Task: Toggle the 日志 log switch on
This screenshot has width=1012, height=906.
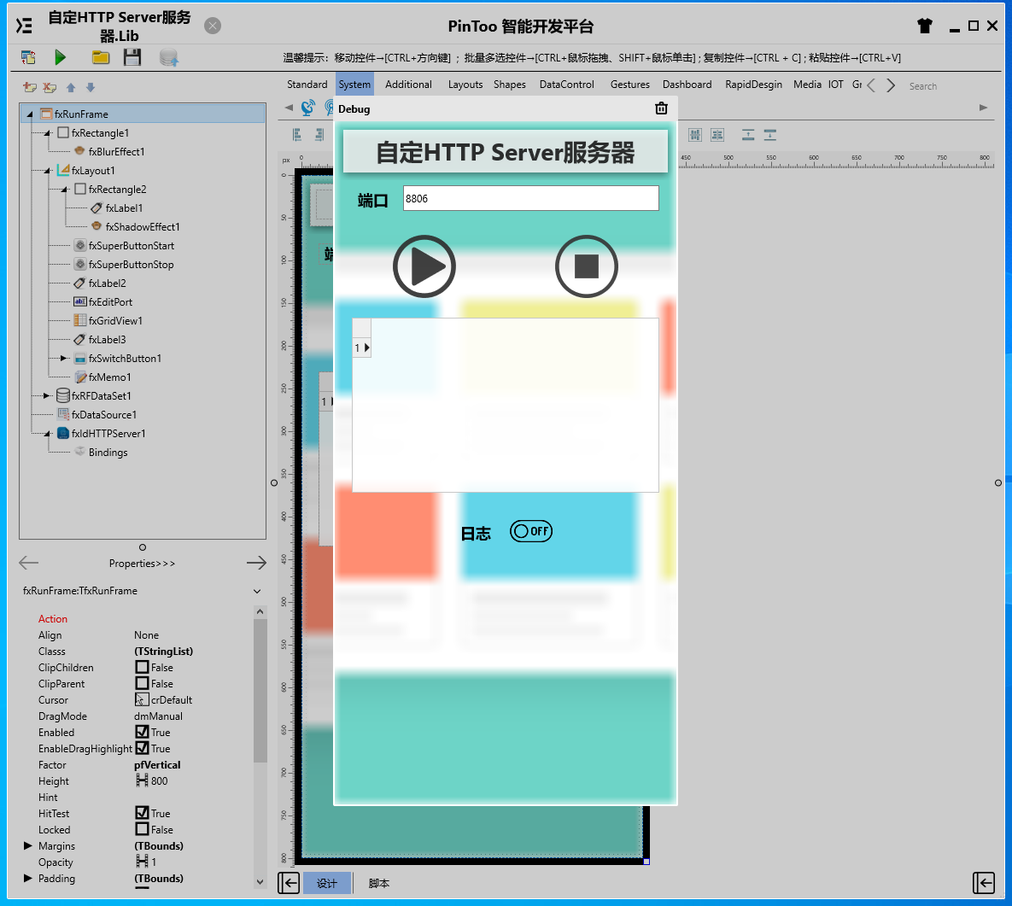Action: 531,531
